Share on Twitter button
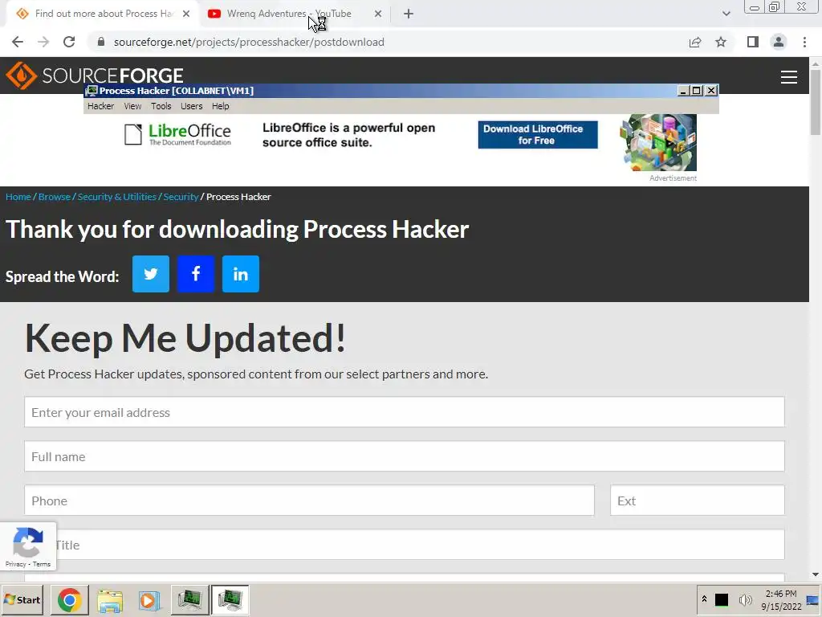822x617 pixels. point(150,274)
